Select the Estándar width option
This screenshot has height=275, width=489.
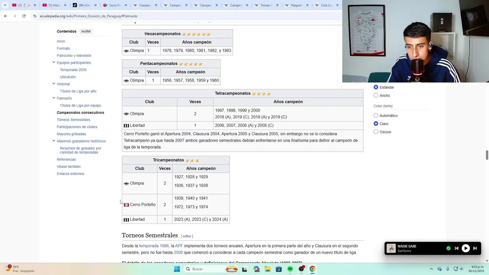[376, 87]
